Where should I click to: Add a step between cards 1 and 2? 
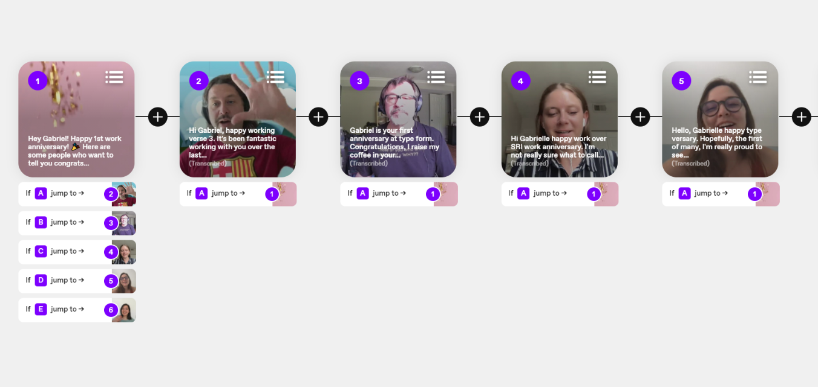[x=157, y=117]
